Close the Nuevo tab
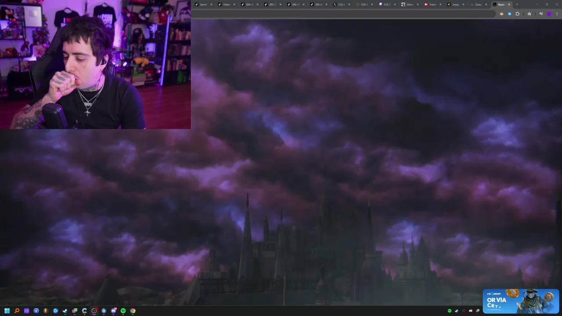 [509, 4]
